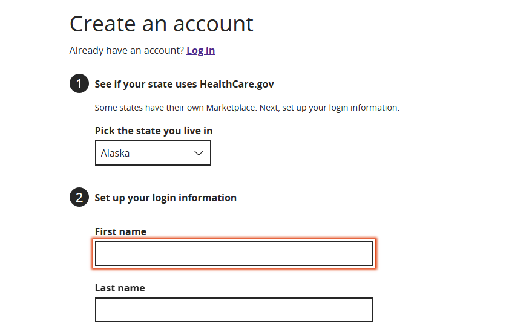This screenshot has height=327, width=532.
Task: Click the "Alaska" text inside the state selector
Action: (116, 153)
